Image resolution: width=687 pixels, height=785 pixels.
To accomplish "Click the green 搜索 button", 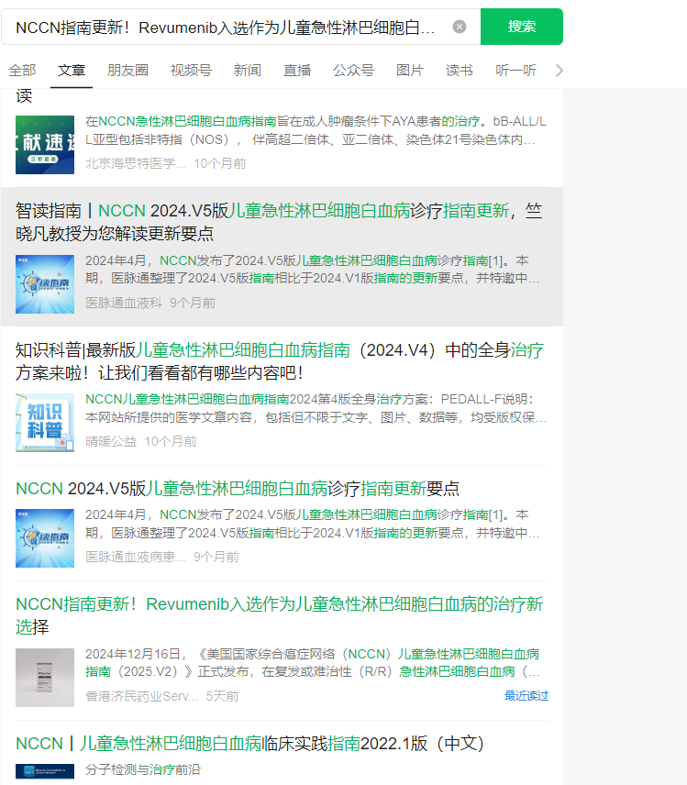I will [x=521, y=27].
